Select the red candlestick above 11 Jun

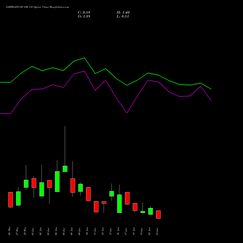96,207
